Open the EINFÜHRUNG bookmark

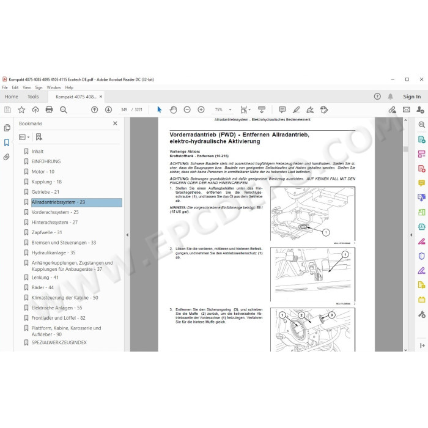pos(46,161)
